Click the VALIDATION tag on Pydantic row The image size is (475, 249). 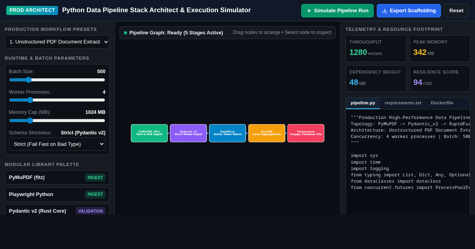(x=91, y=211)
